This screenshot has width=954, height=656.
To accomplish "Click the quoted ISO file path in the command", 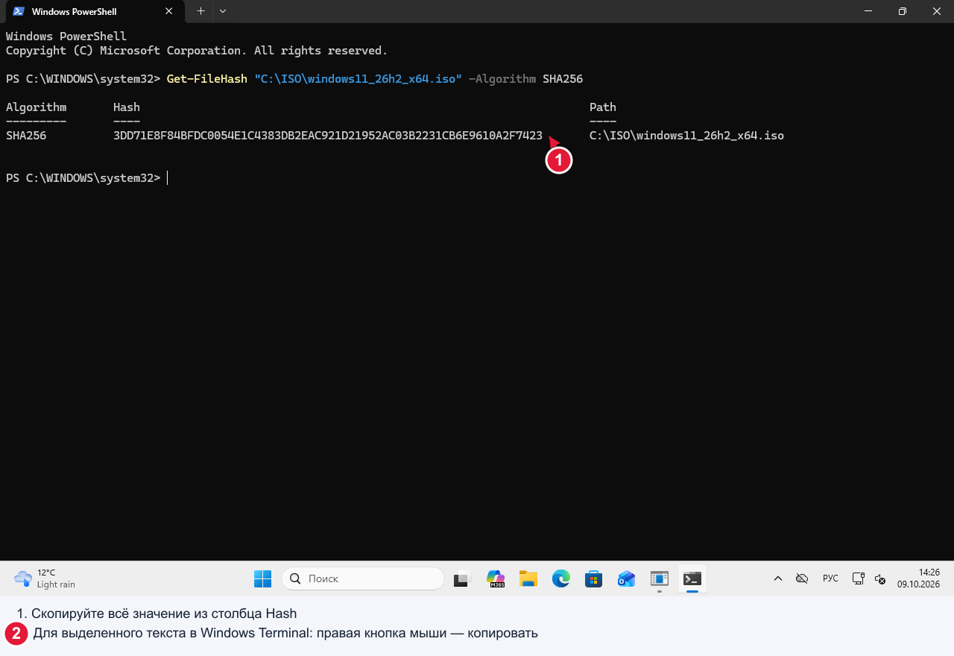I will point(358,79).
